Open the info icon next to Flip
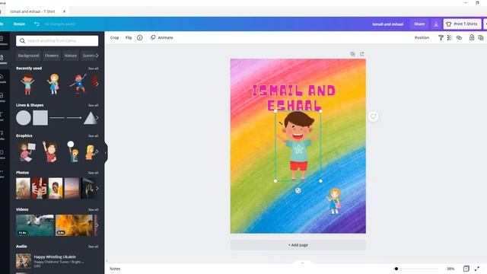Viewport: 487px width, 274px height. click(x=140, y=37)
